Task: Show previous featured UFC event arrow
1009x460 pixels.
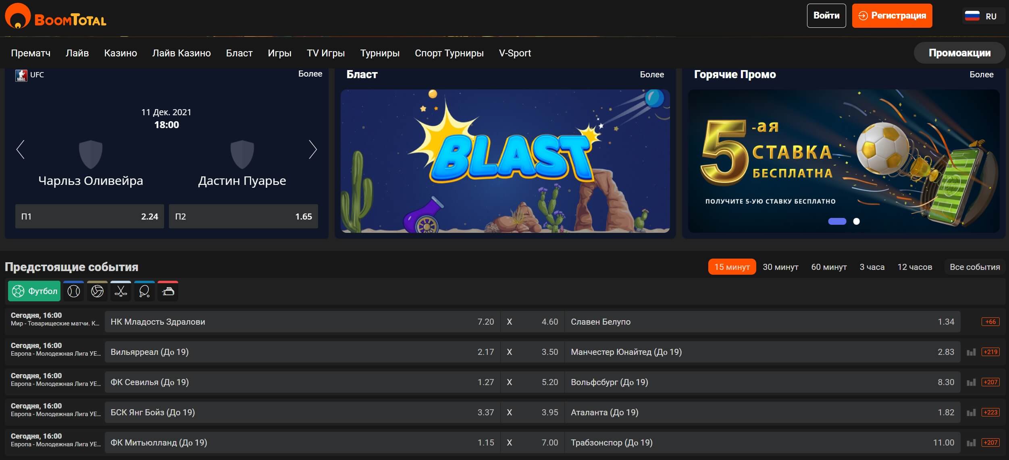Action: [21, 149]
